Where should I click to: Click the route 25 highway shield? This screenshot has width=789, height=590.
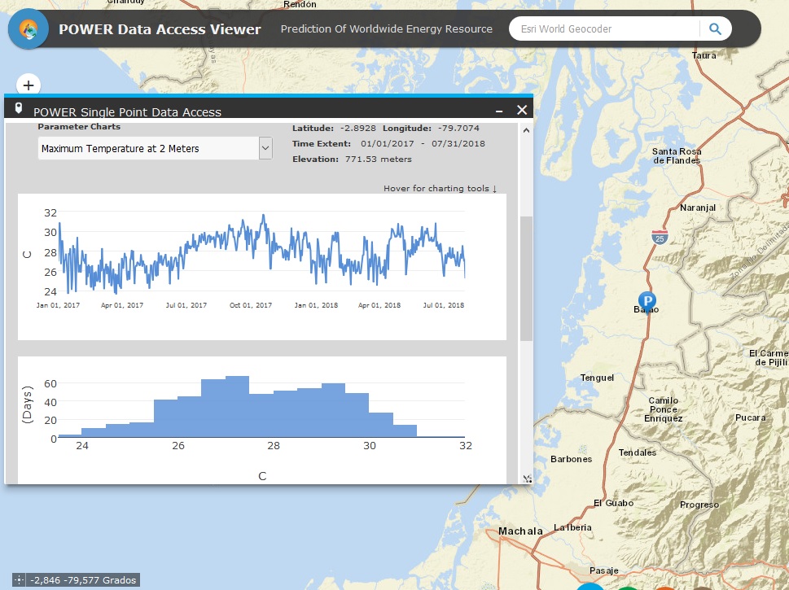tap(658, 238)
